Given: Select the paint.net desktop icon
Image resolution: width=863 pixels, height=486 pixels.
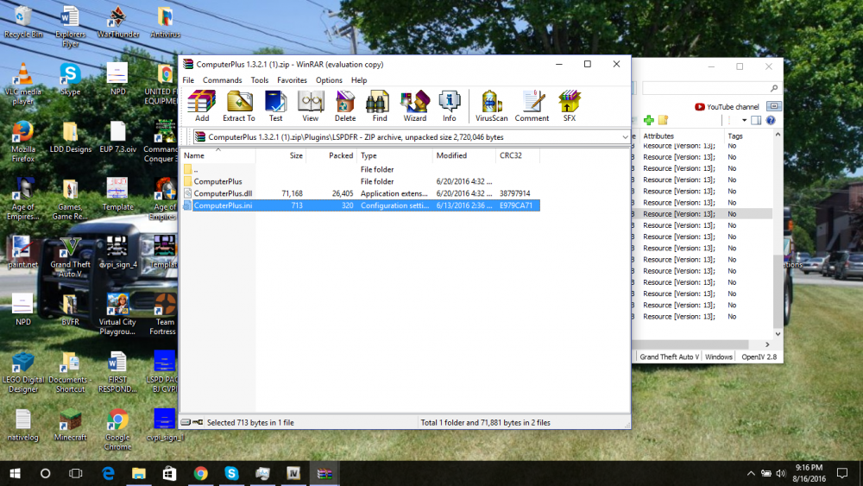Looking at the screenshot, I should (x=22, y=252).
